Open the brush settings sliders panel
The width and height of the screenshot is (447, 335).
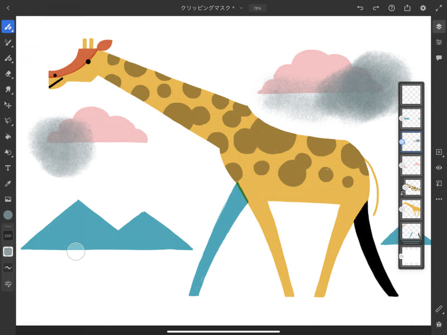[8, 284]
